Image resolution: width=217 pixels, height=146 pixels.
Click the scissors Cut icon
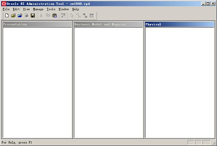click(41, 16)
